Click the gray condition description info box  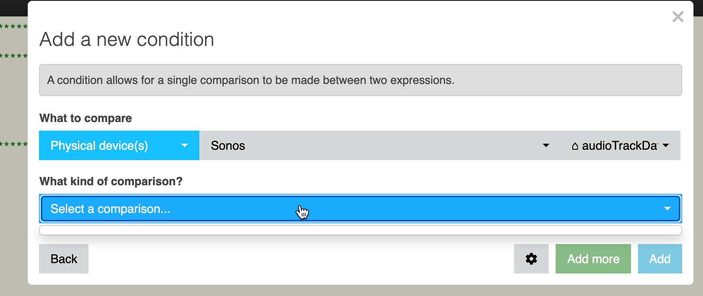tap(361, 80)
